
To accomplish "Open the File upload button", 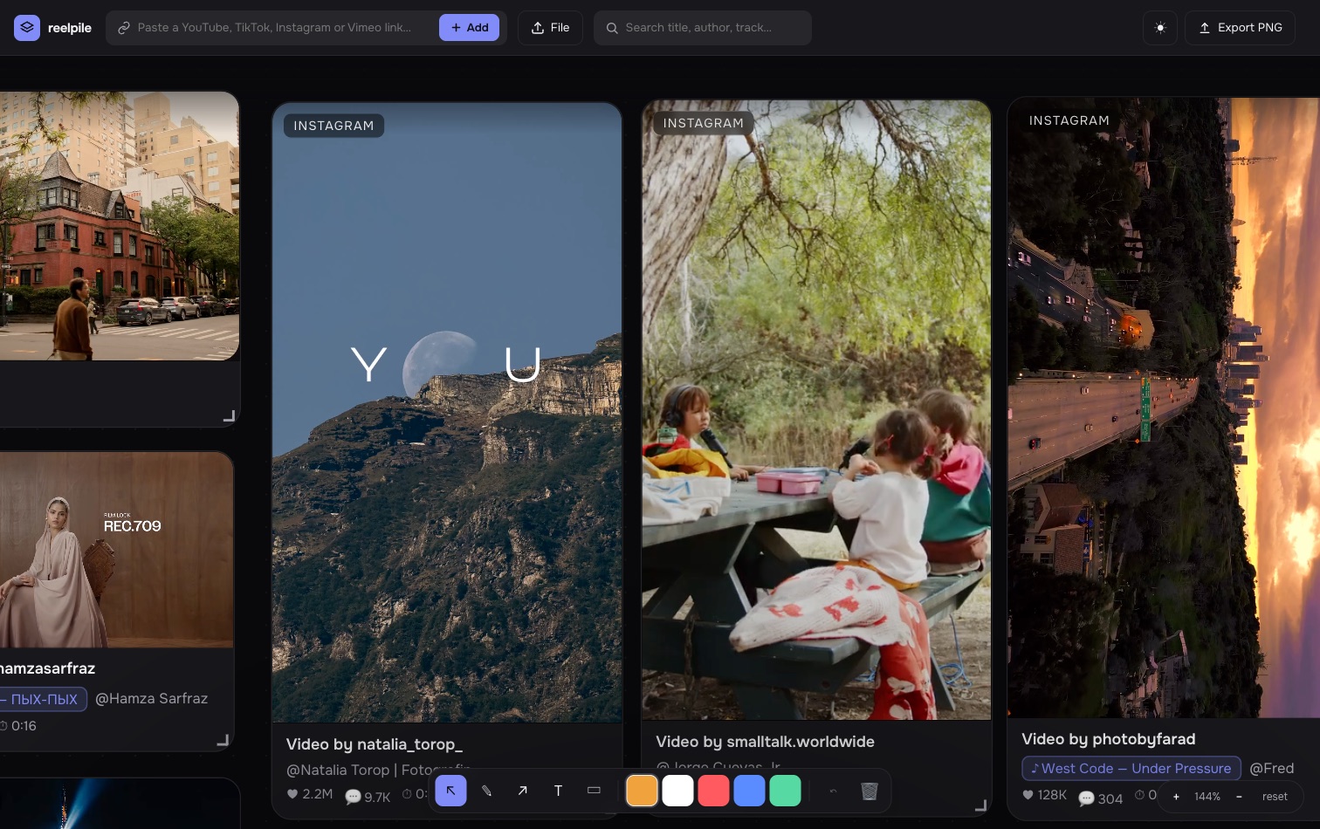I will click(x=550, y=28).
